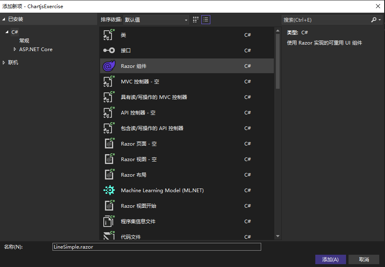Image resolution: width=385 pixels, height=267 pixels.
Task: Select the 代码文件 icon
Action: click(109, 236)
